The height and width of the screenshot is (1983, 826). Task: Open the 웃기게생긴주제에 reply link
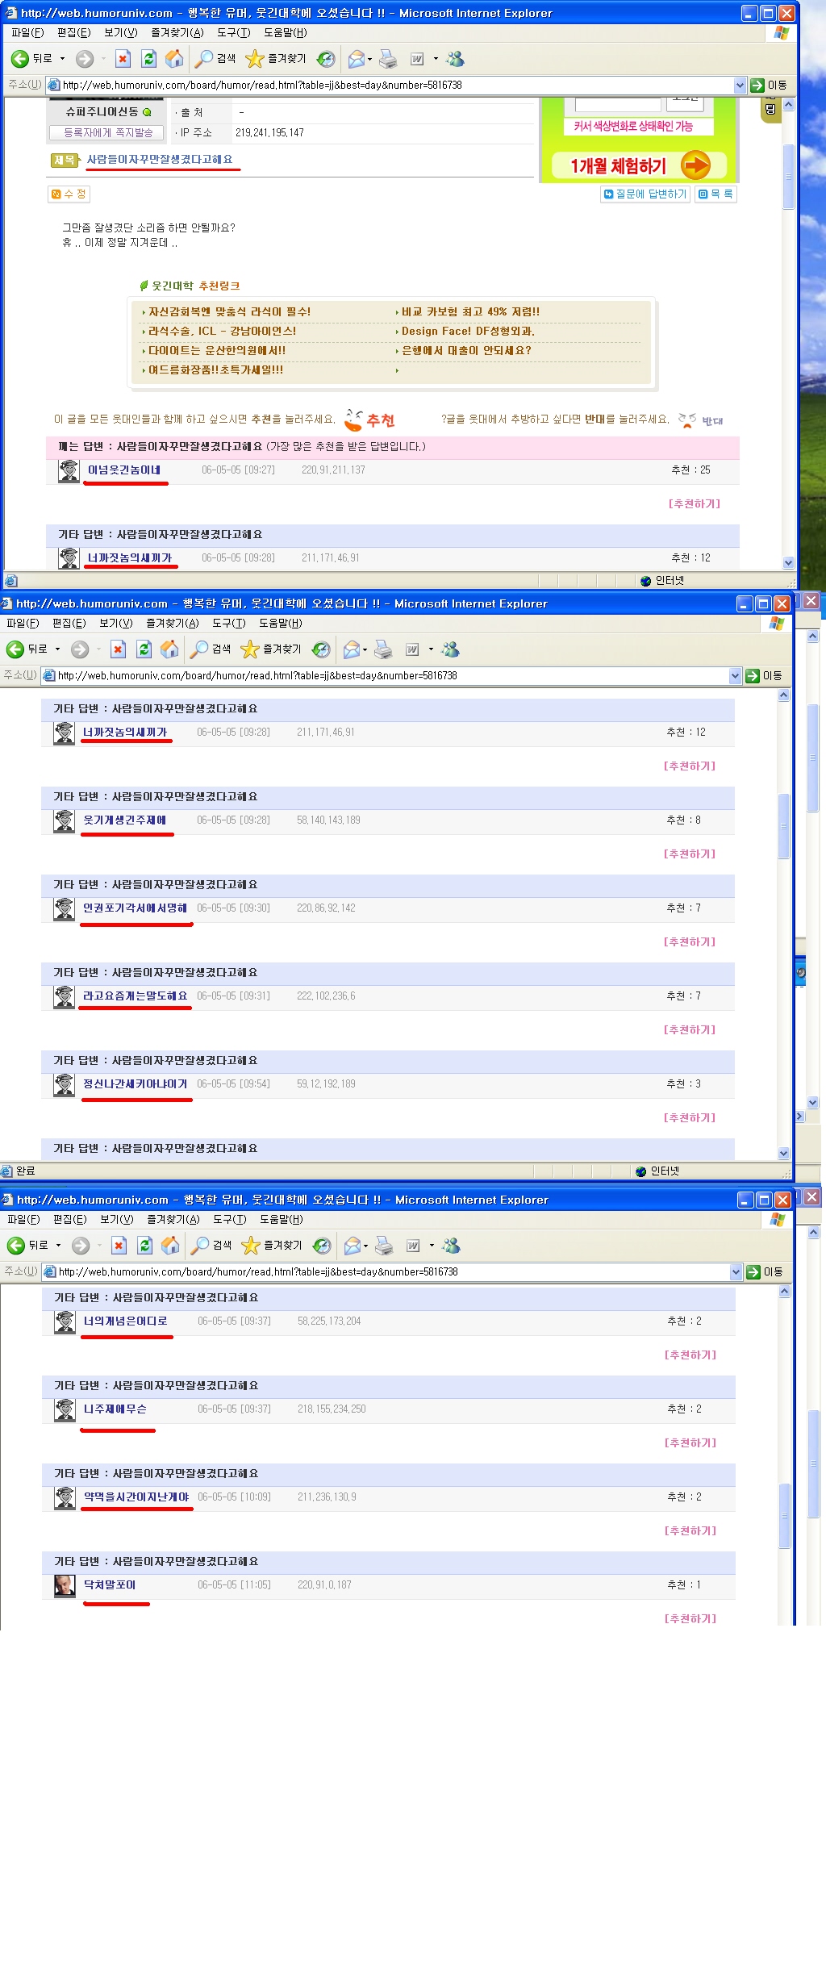(x=125, y=820)
